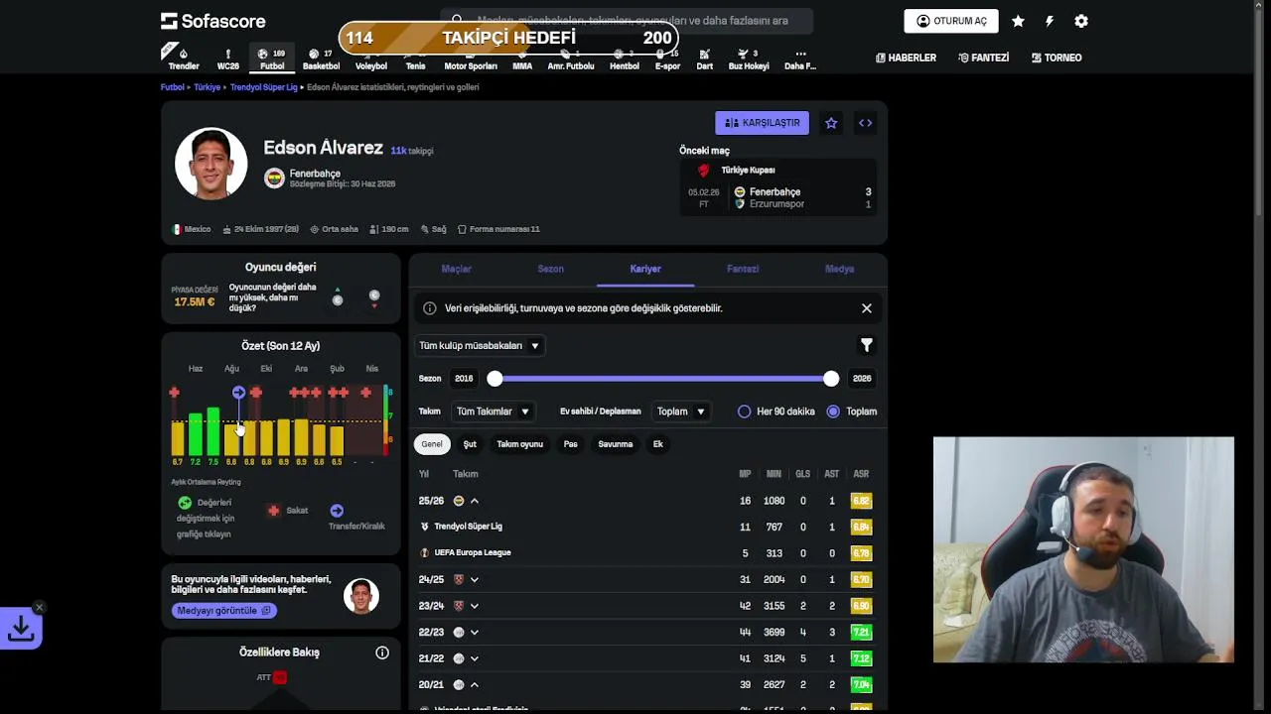Viewport: 1271px width, 714px height.
Task: Click the Medyayı görüntüle button
Action: 223,611
